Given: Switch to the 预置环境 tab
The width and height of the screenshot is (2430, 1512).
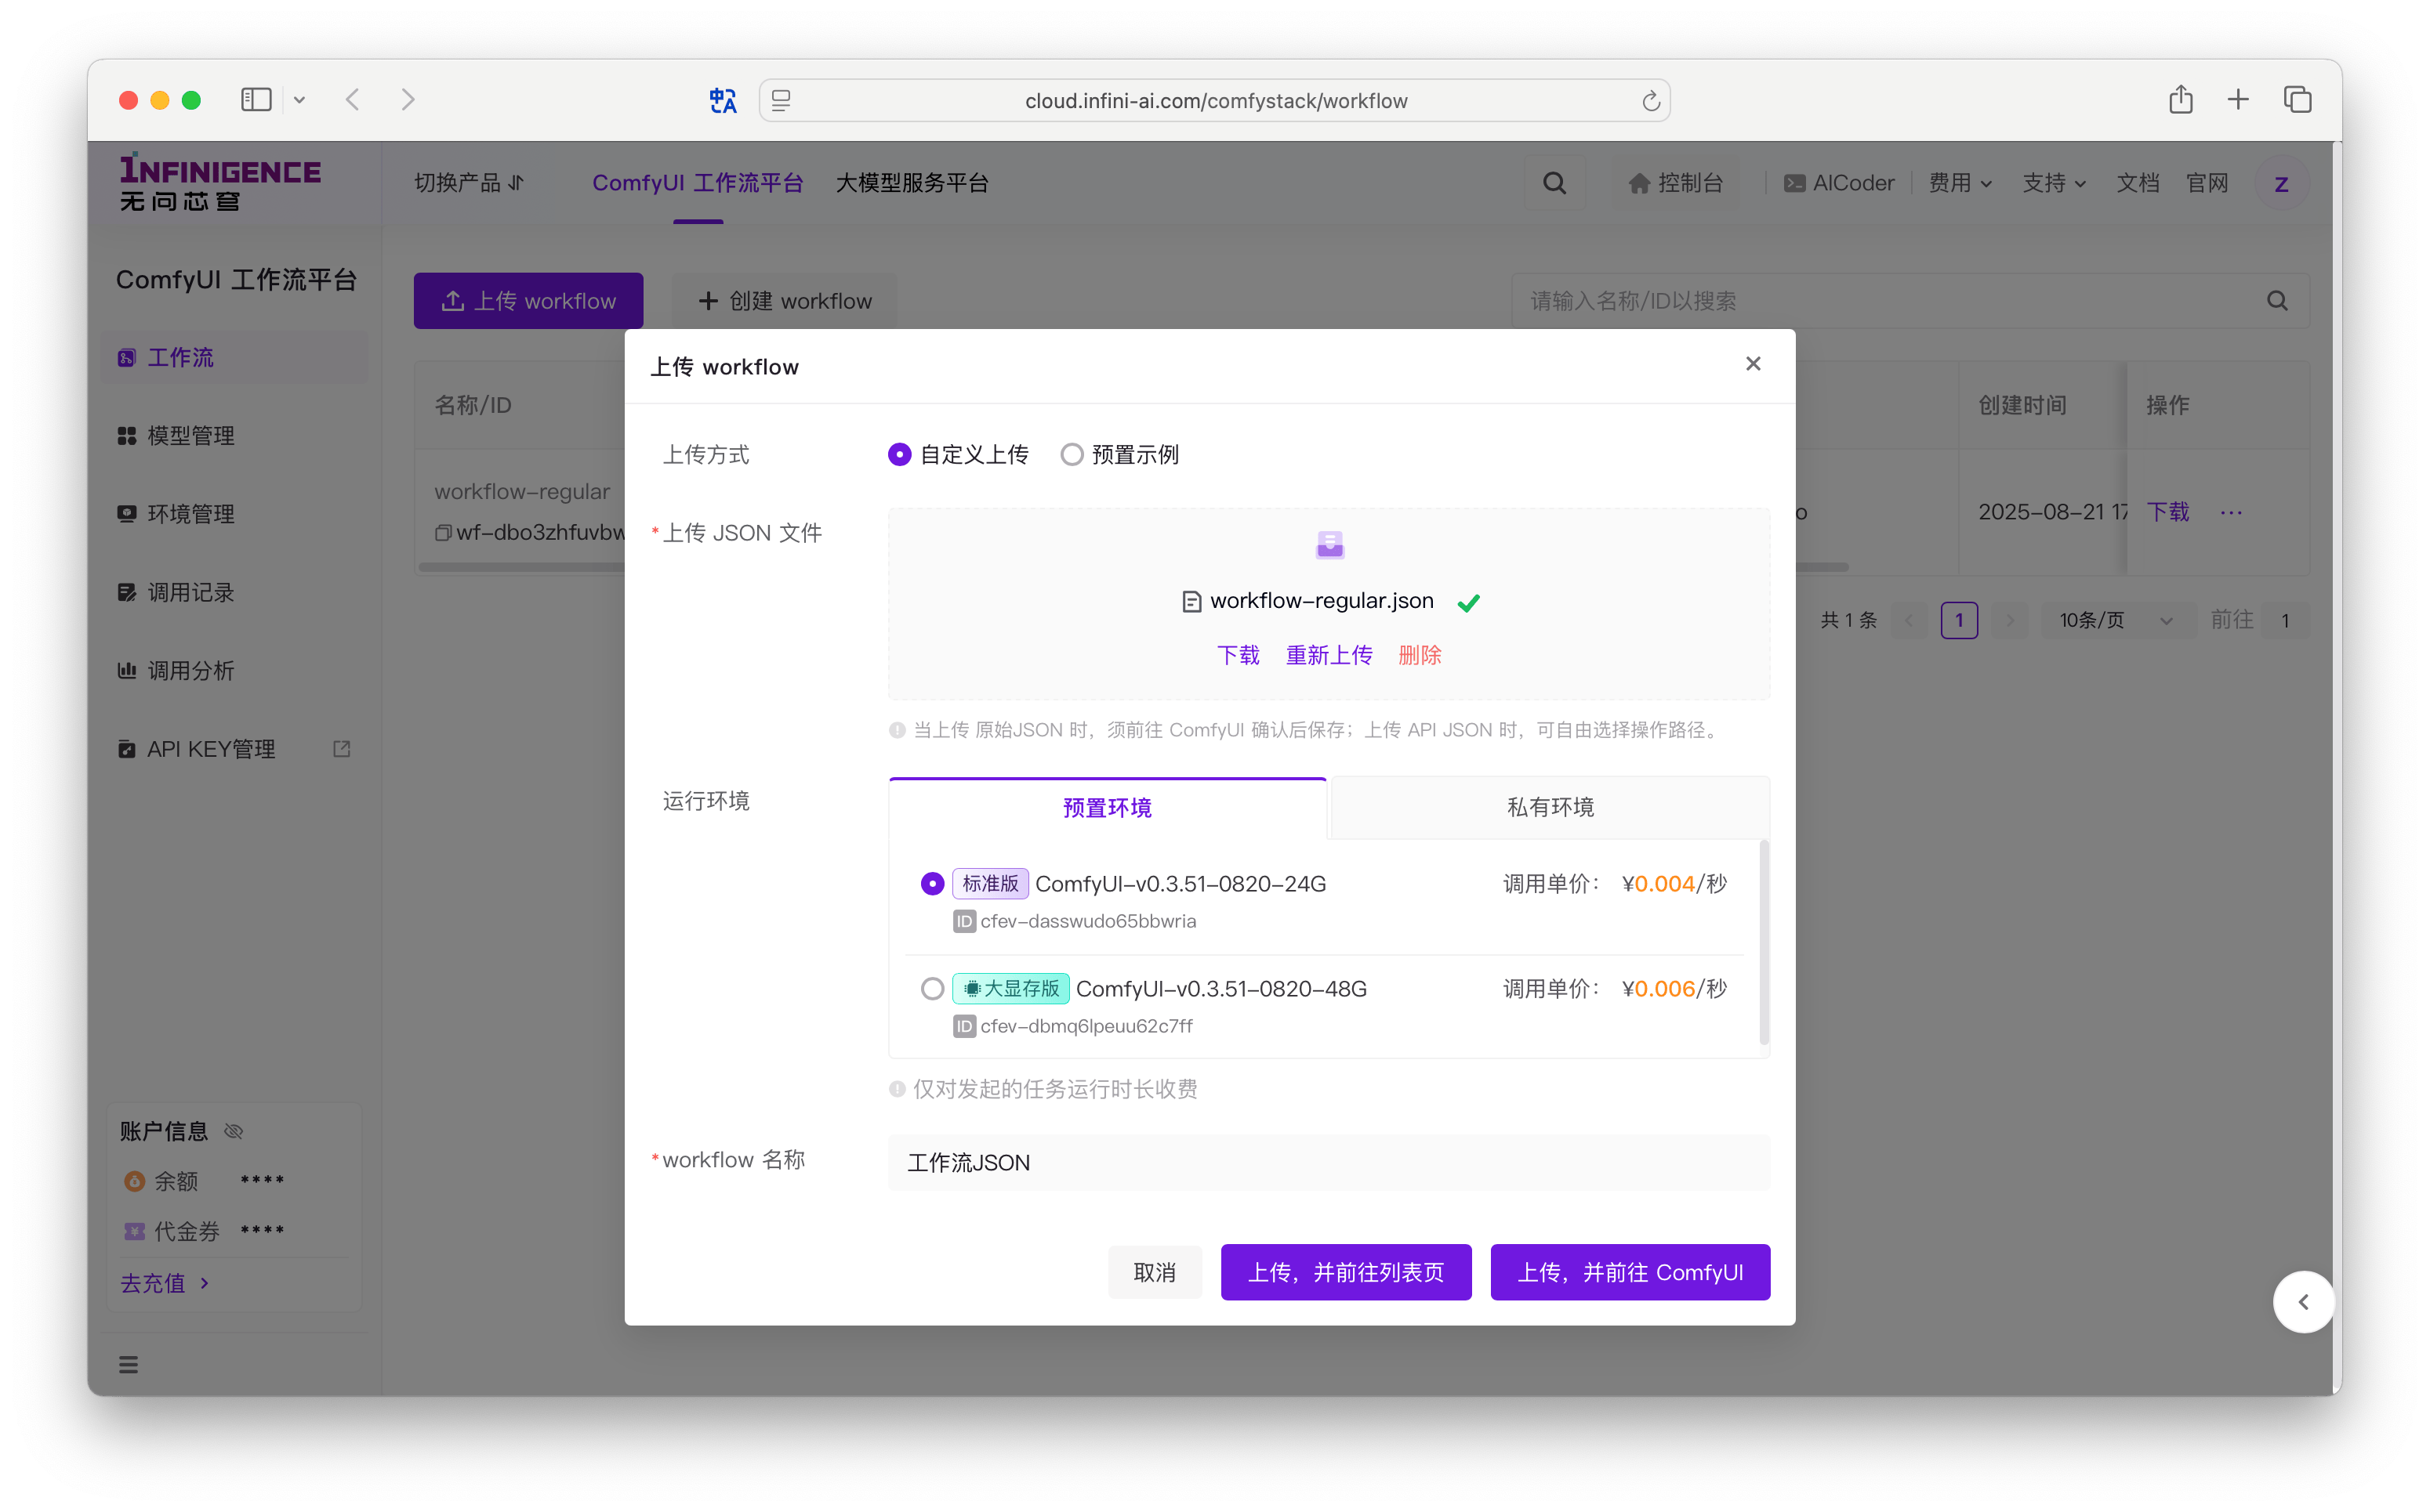Looking at the screenshot, I should pos(1108,807).
